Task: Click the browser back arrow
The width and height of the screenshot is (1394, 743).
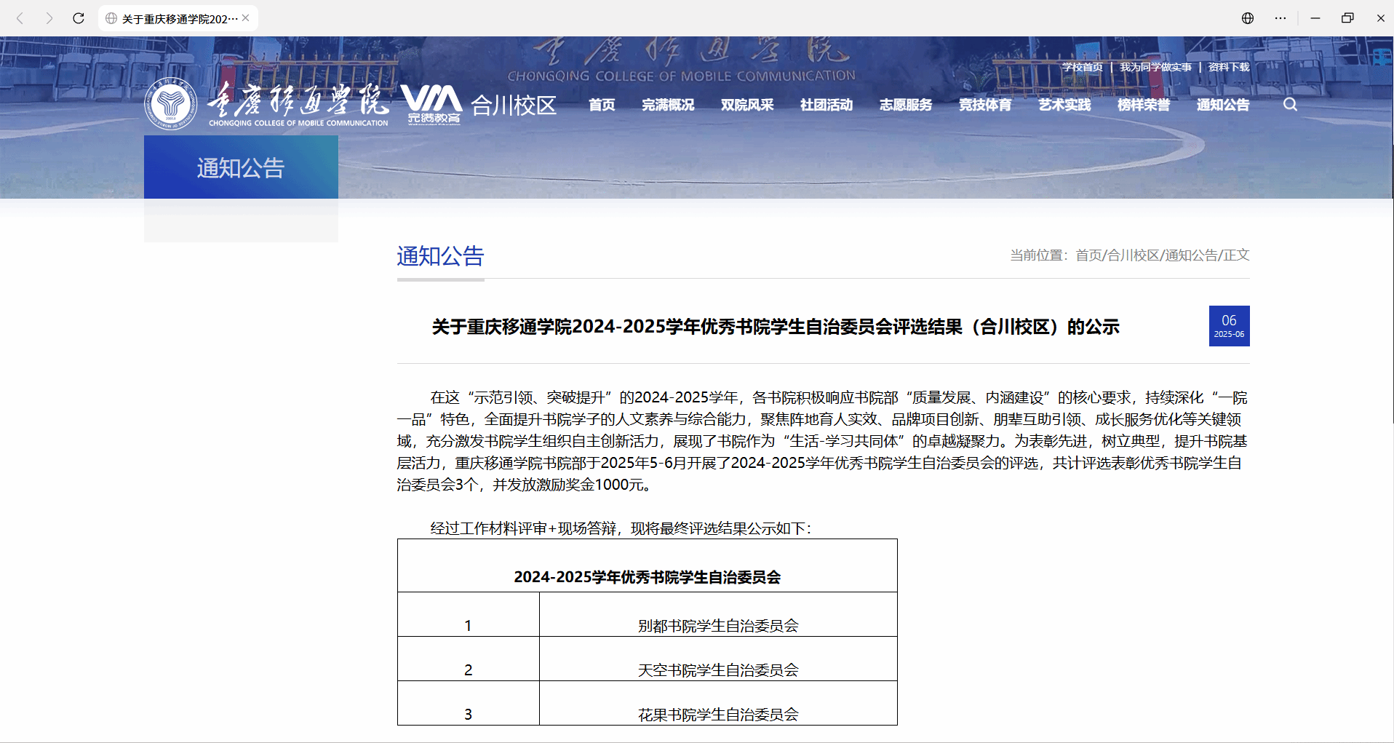Action: (20, 18)
